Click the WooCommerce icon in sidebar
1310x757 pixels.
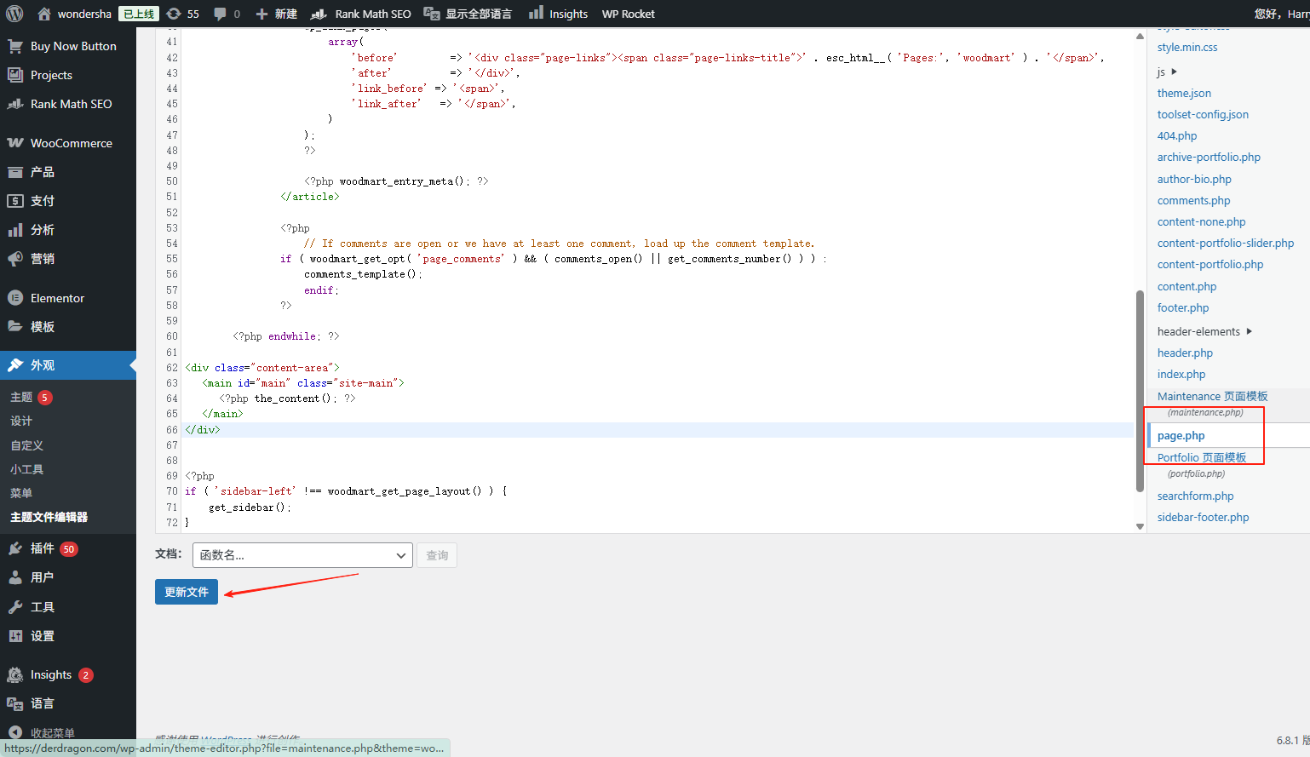[15, 143]
